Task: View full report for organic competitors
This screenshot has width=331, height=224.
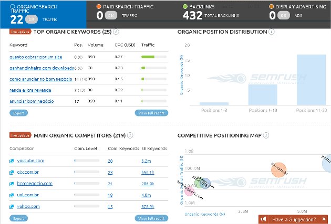Action: [x=151, y=218]
